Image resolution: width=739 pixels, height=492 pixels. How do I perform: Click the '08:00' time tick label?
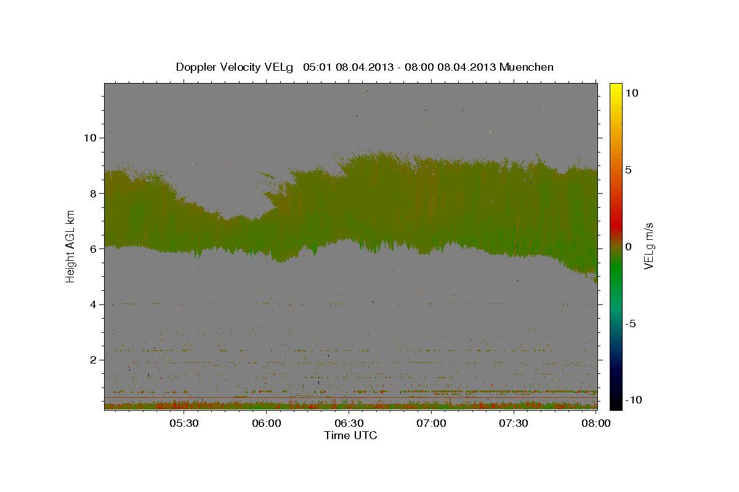(596, 423)
